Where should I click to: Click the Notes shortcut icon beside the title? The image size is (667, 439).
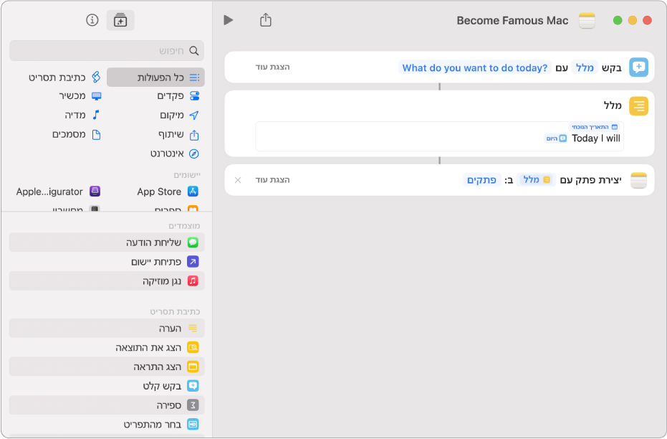pos(587,20)
